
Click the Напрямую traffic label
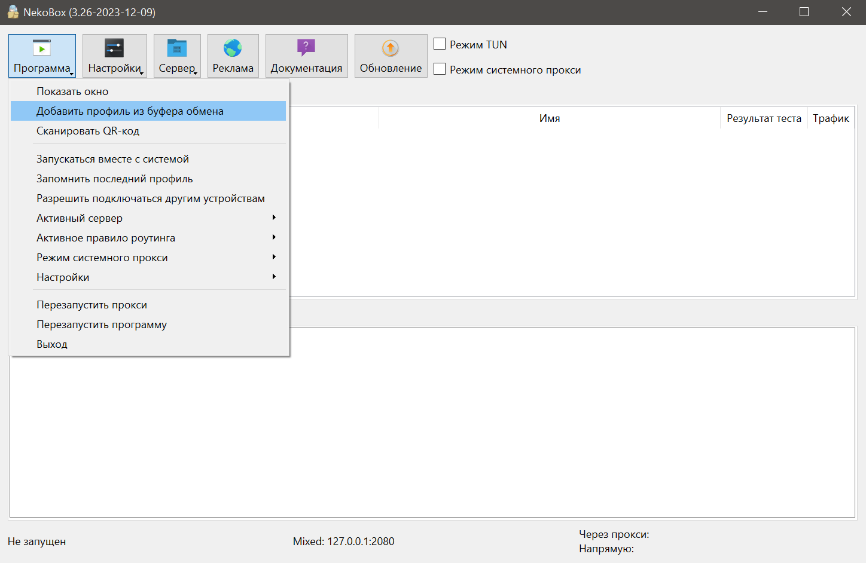[606, 549]
